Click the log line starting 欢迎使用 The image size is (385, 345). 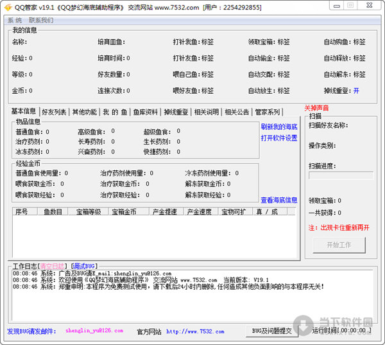[141, 280]
